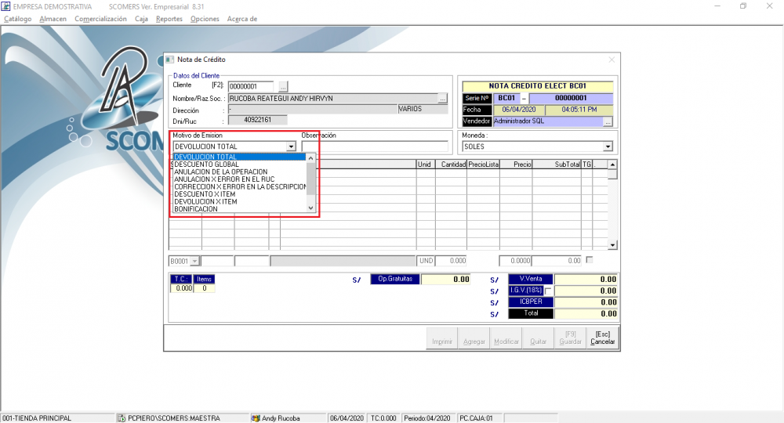
Task: Choose CORRECCION X ERROR EN LA DESCRIPCION
Action: (x=239, y=186)
